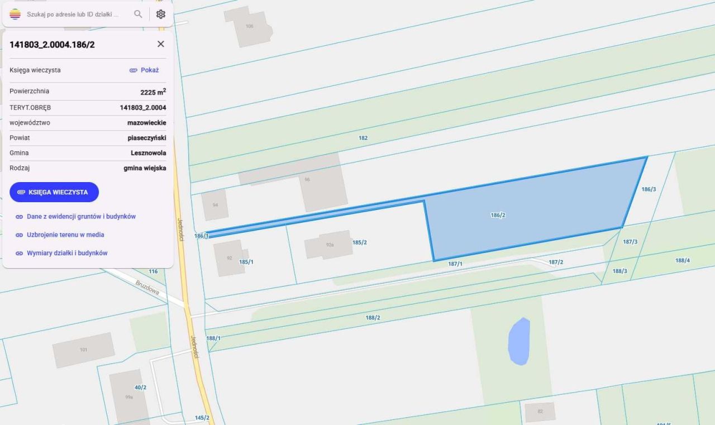Image resolution: width=715 pixels, height=425 pixels.
Task: Click parcel label 188/2 on map
Action: (373, 318)
